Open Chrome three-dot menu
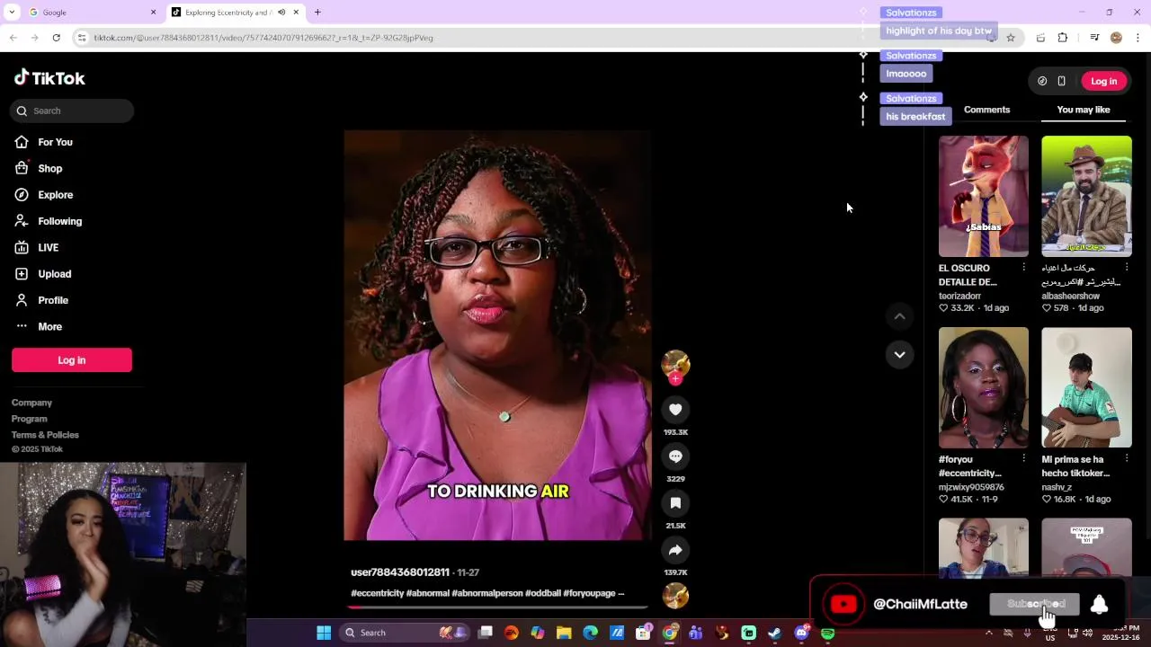1151x647 pixels. click(1138, 38)
